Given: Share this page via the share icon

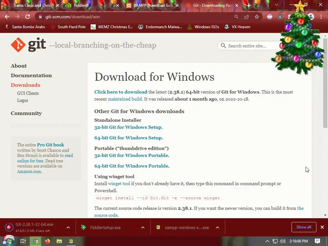Looking at the screenshot, I should (247, 17).
